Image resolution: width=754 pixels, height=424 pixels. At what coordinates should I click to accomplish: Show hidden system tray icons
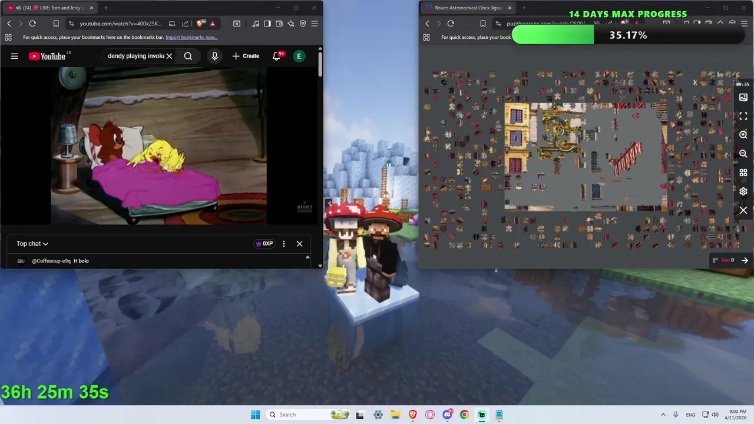tap(663, 415)
